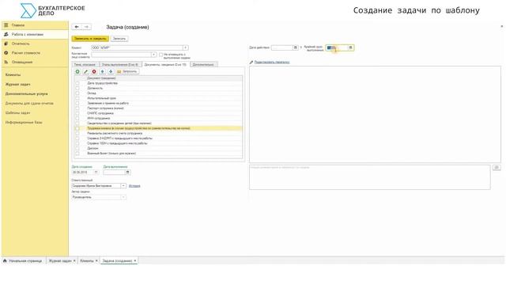506x285 pixels.
Task: Switch to Дополнительно tab
Action: pyautogui.click(x=204, y=65)
